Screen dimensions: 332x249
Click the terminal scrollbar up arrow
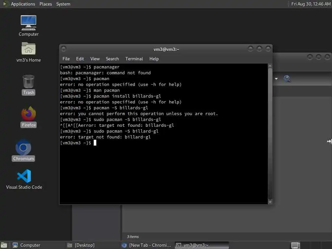270,66
